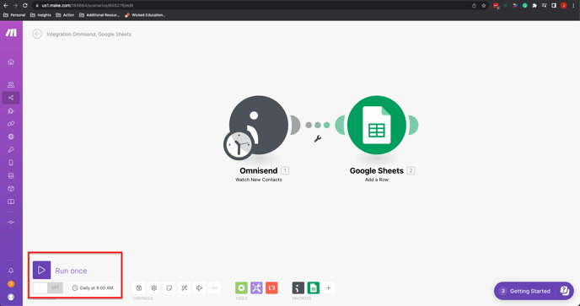Rename scenario 'Integration Omnisend, Google Sheets'
The image size is (580, 306).
point(89,34)
